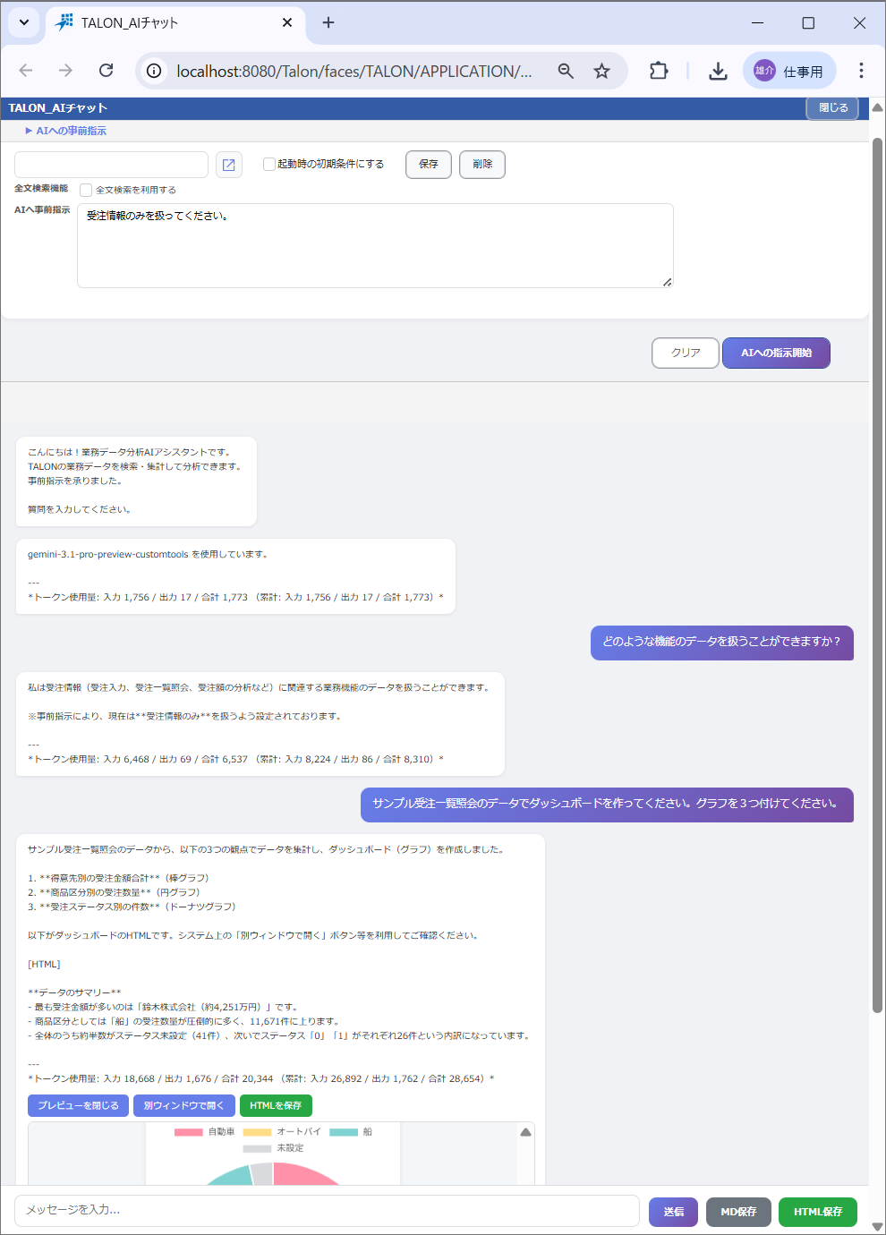Enable 起動時の初期条件にする checkbox
Viewport: 886px width, 1235px height.
point(268,164)
